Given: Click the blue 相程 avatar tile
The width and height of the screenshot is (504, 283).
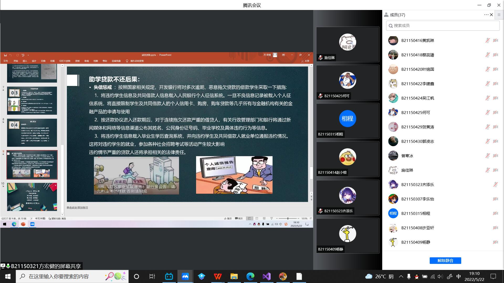Looking at the screenshot, I should tap(347, 119).
